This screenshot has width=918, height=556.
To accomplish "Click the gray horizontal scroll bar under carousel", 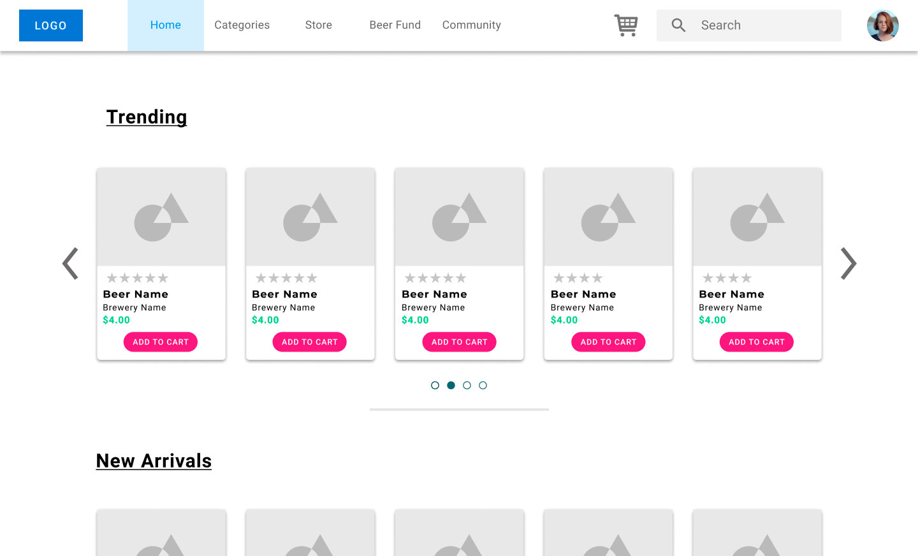I will [x=459, y=410].
